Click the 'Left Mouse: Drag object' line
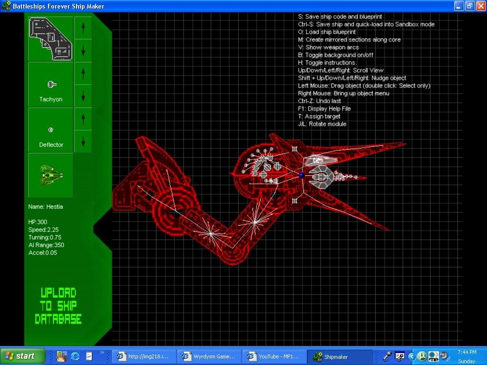 364,86
